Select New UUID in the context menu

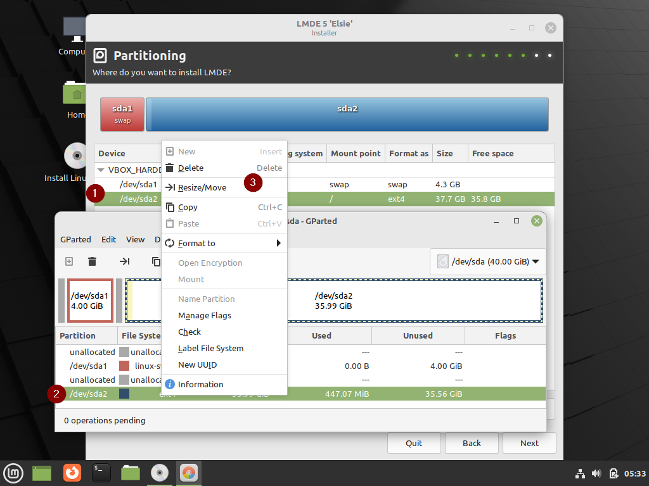224,365
